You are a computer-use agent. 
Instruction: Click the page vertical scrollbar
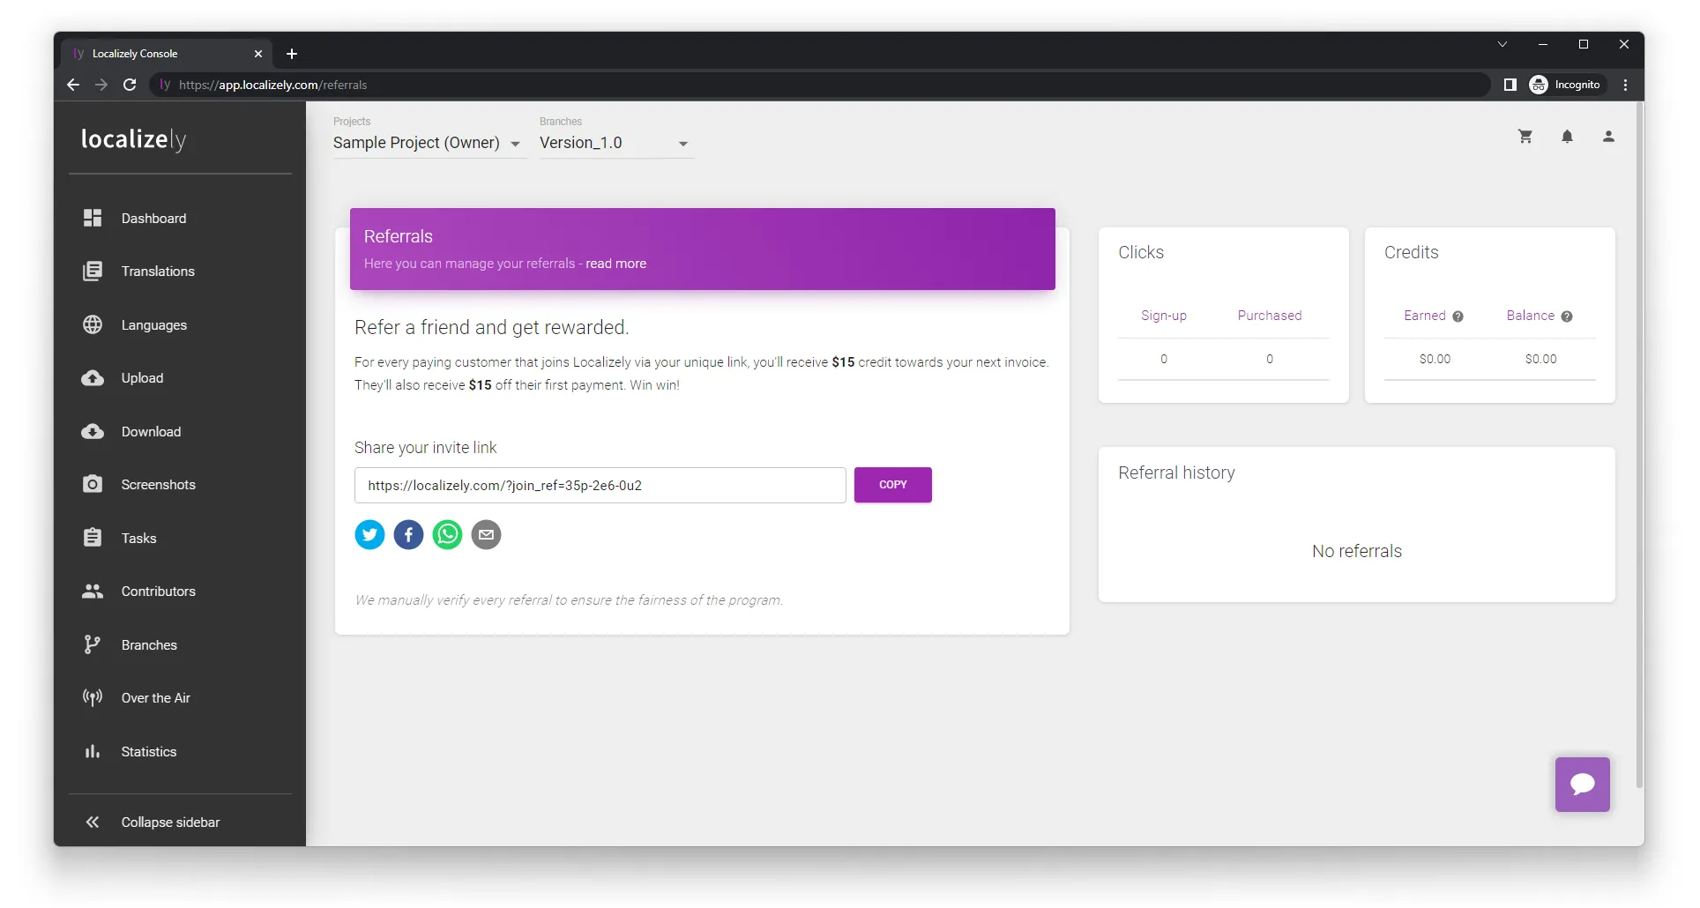pos(1639,445)
